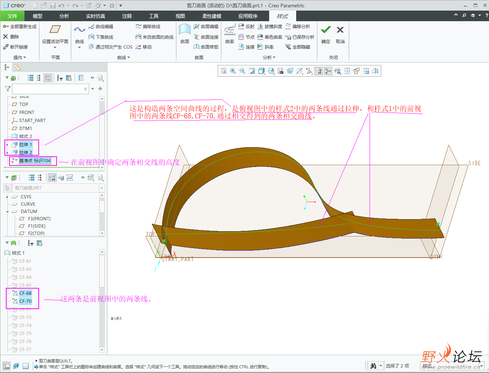Click 全部重新生成 regenerate all
The height and width of the screenshot is (373, 489).
click(20, 27)
